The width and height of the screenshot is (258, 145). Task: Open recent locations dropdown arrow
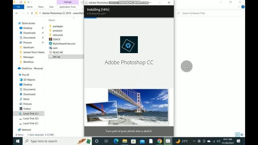[x=28, y=13]
